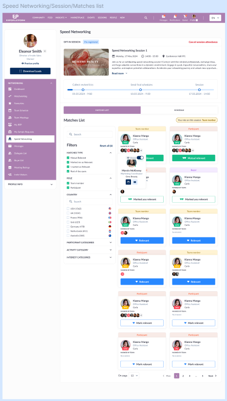Click the Download Leads button
The height and width of the screenshot is (401, 227).
click(x=30, y=71)
